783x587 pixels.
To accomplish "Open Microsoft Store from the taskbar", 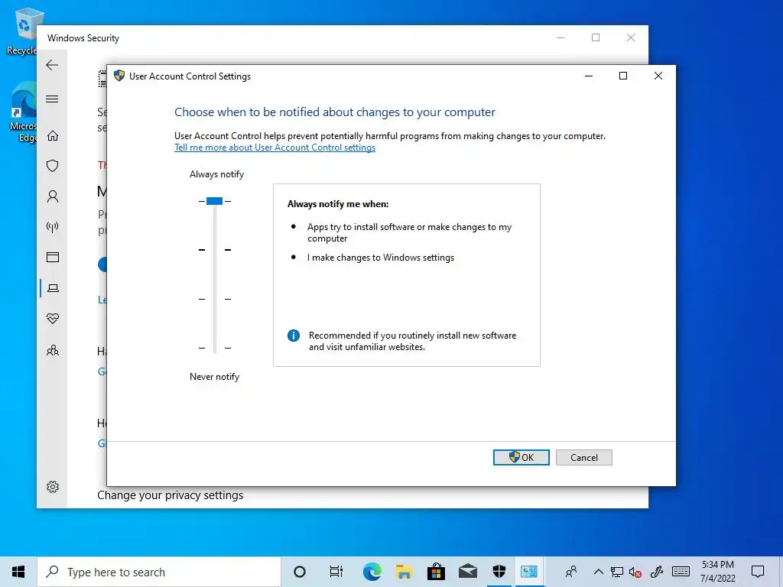I will tap(436, 572).
